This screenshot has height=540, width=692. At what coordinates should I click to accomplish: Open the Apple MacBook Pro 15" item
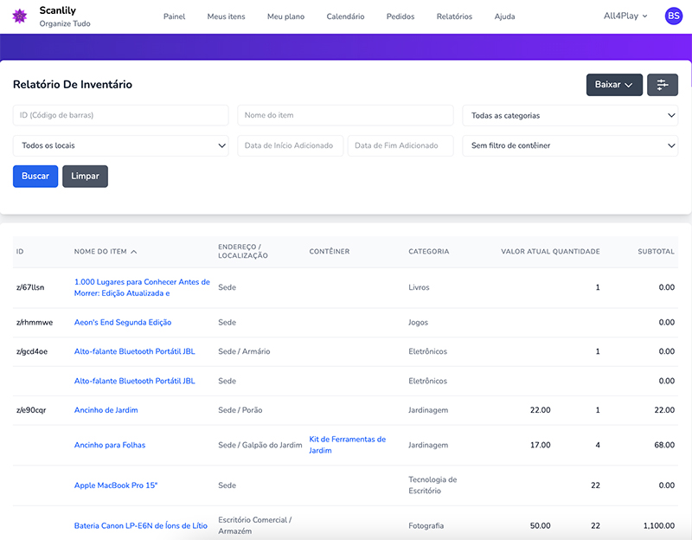pyautogui.click(x=116, y=485)
